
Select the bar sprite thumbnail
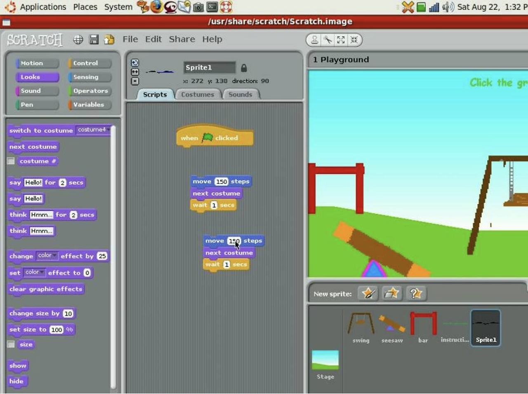tap(423, 328)
